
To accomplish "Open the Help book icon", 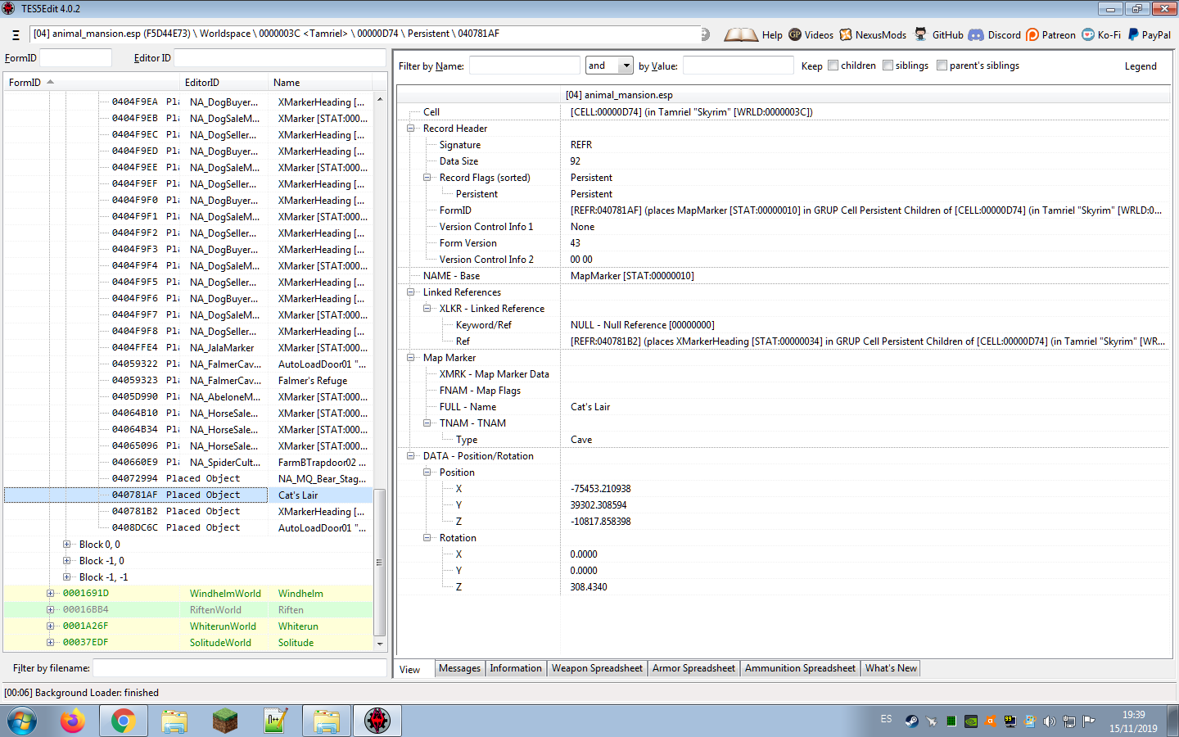I will coord(741,35).
